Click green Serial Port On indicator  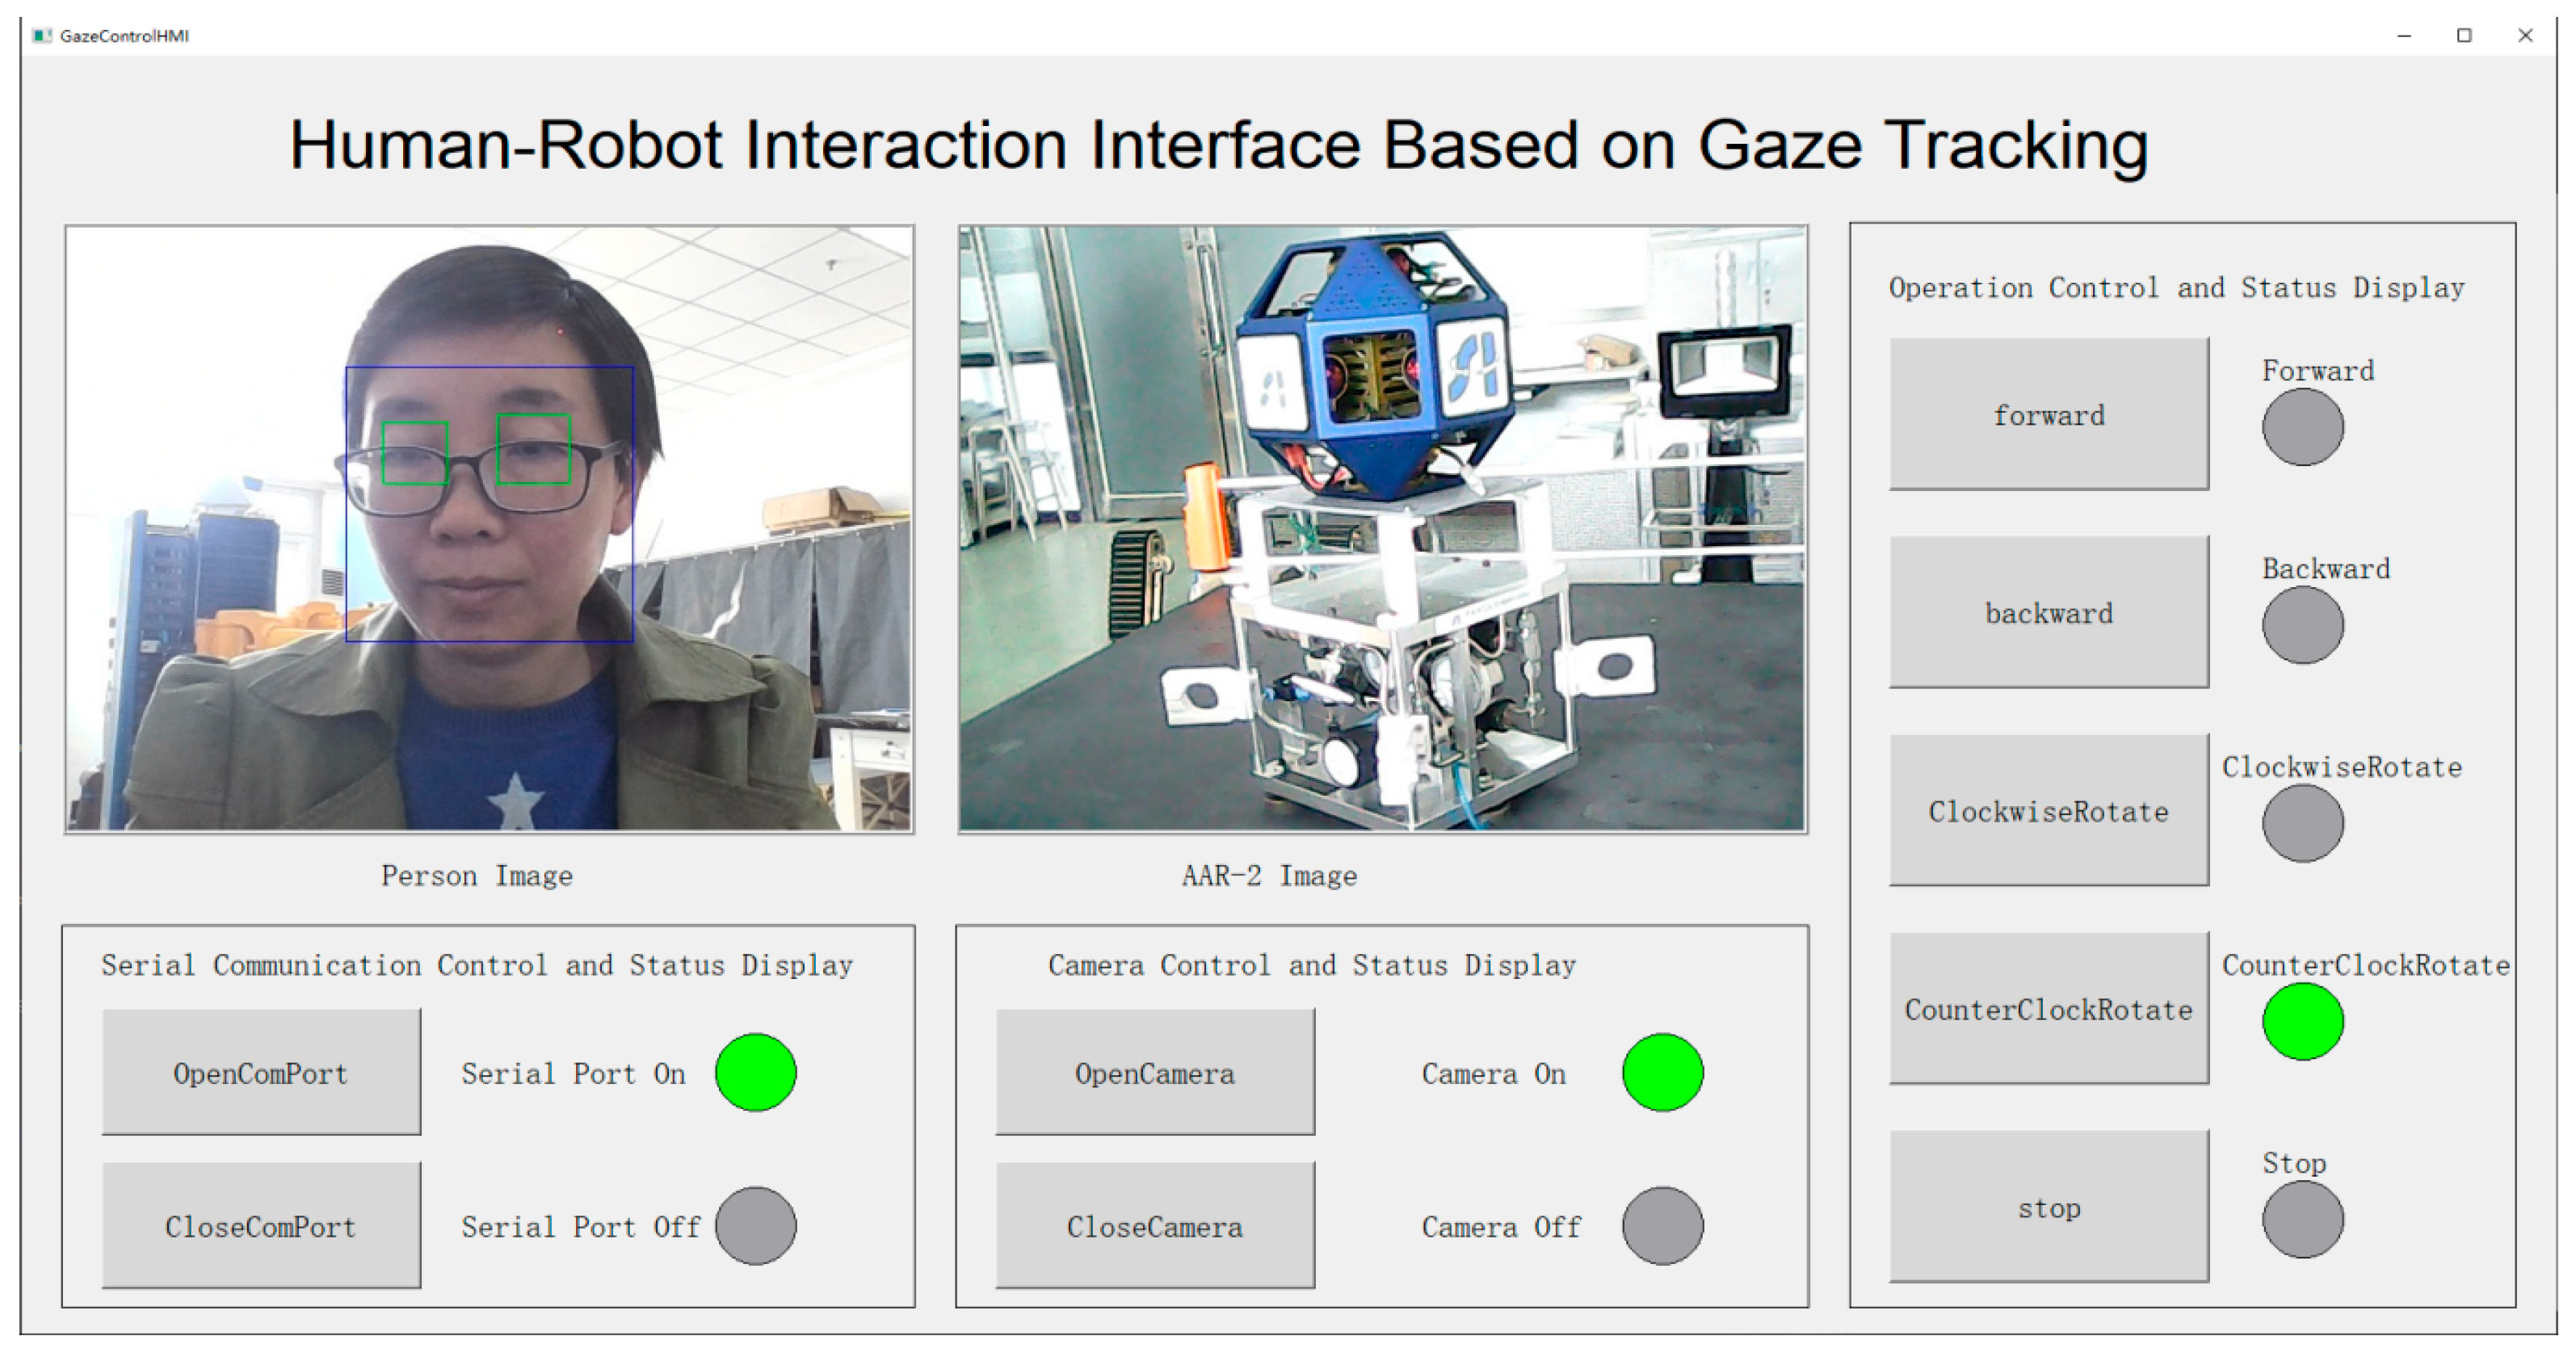756,1072
